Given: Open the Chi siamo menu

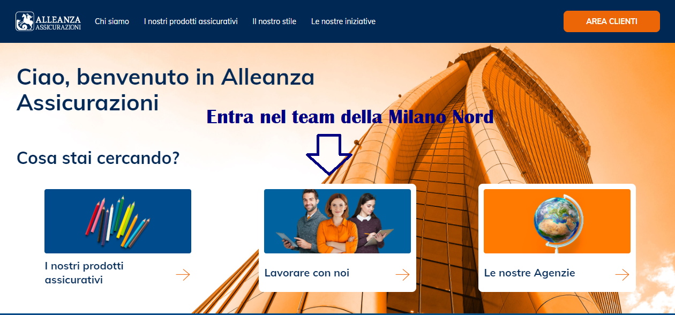Looking at the screenshot, I should pyautogui.click(x=112, y=21).
